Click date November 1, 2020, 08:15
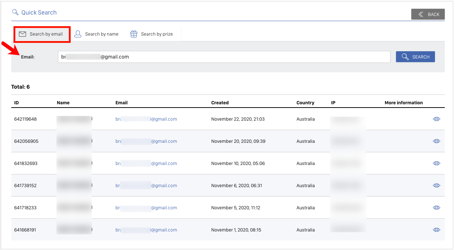455x250 pixels. pyautogui.click(x=236, y=230)
